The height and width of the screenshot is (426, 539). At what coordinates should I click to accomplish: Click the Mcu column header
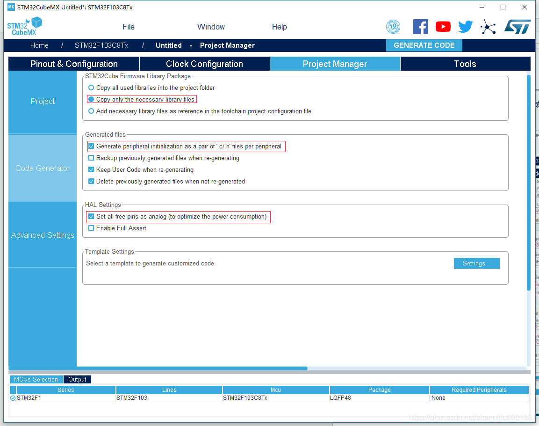click(x=276, y=390)
